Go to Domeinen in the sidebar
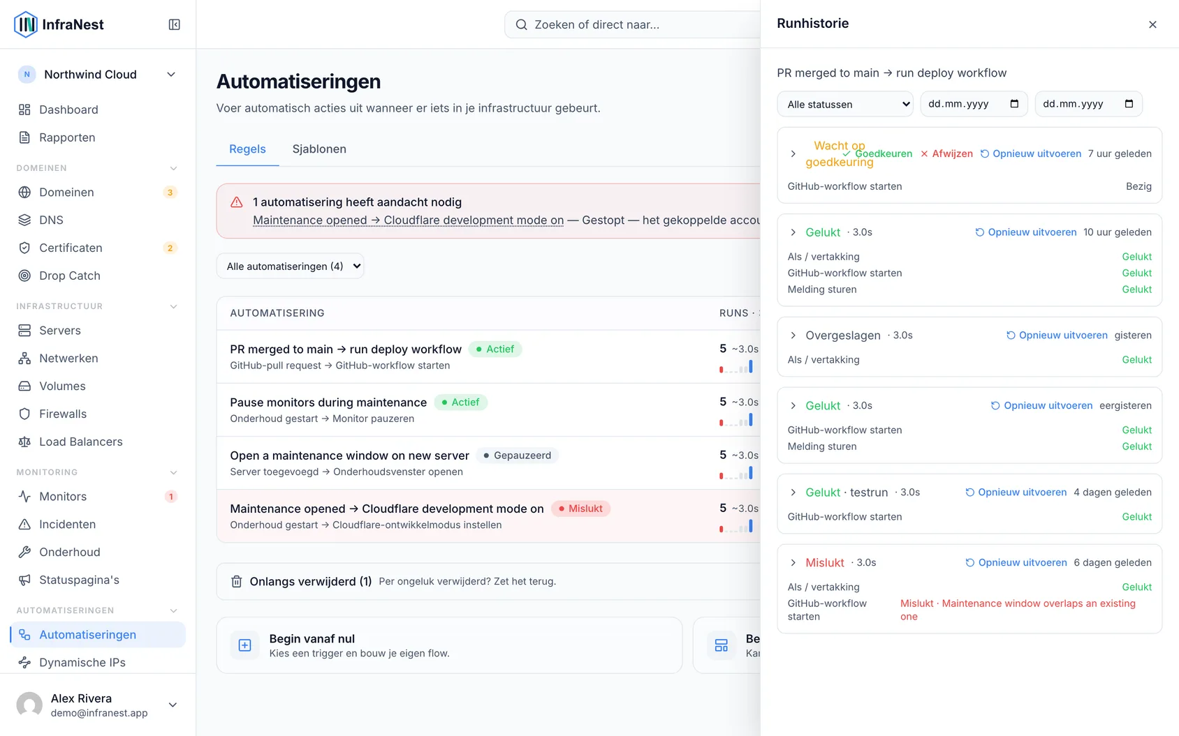Image resolution: width=1179 pixels, height=736 pixels. point(98,192)
